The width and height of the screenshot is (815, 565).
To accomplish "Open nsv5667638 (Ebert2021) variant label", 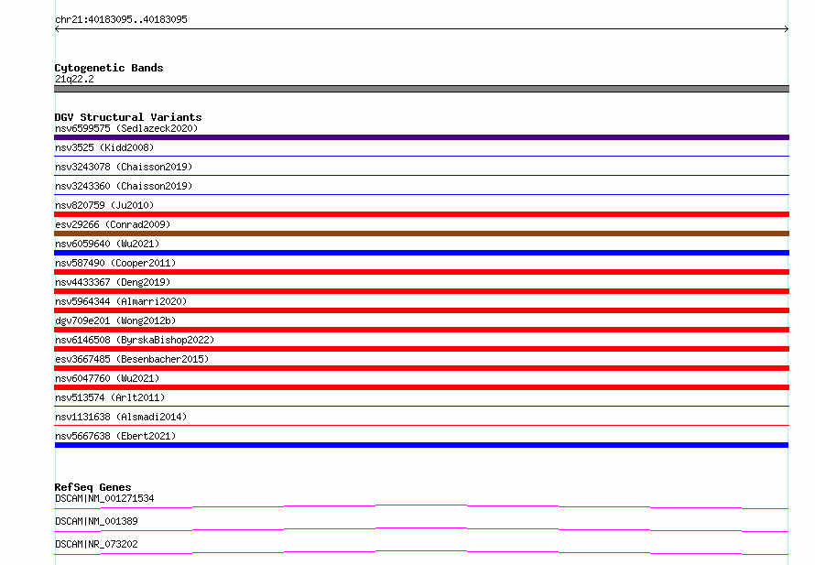I will (115, 436).
